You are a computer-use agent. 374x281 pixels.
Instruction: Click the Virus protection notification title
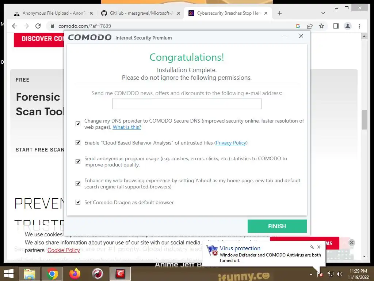(x=240, y=248)
